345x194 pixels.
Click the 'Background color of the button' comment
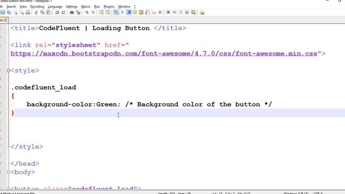coord(198,104)
